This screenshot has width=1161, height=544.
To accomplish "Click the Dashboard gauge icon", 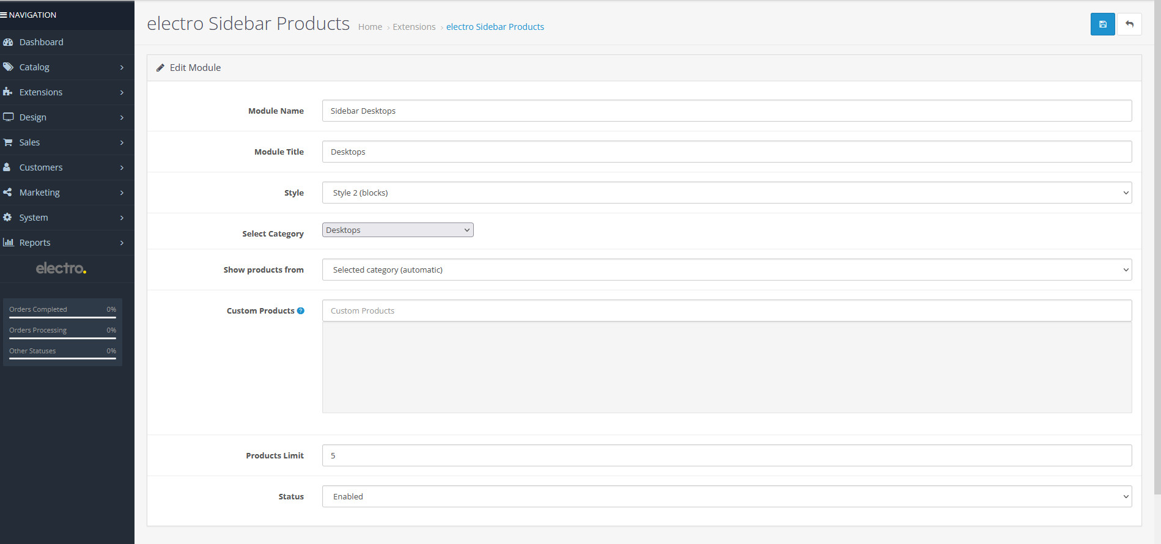I will click(8, 42).
